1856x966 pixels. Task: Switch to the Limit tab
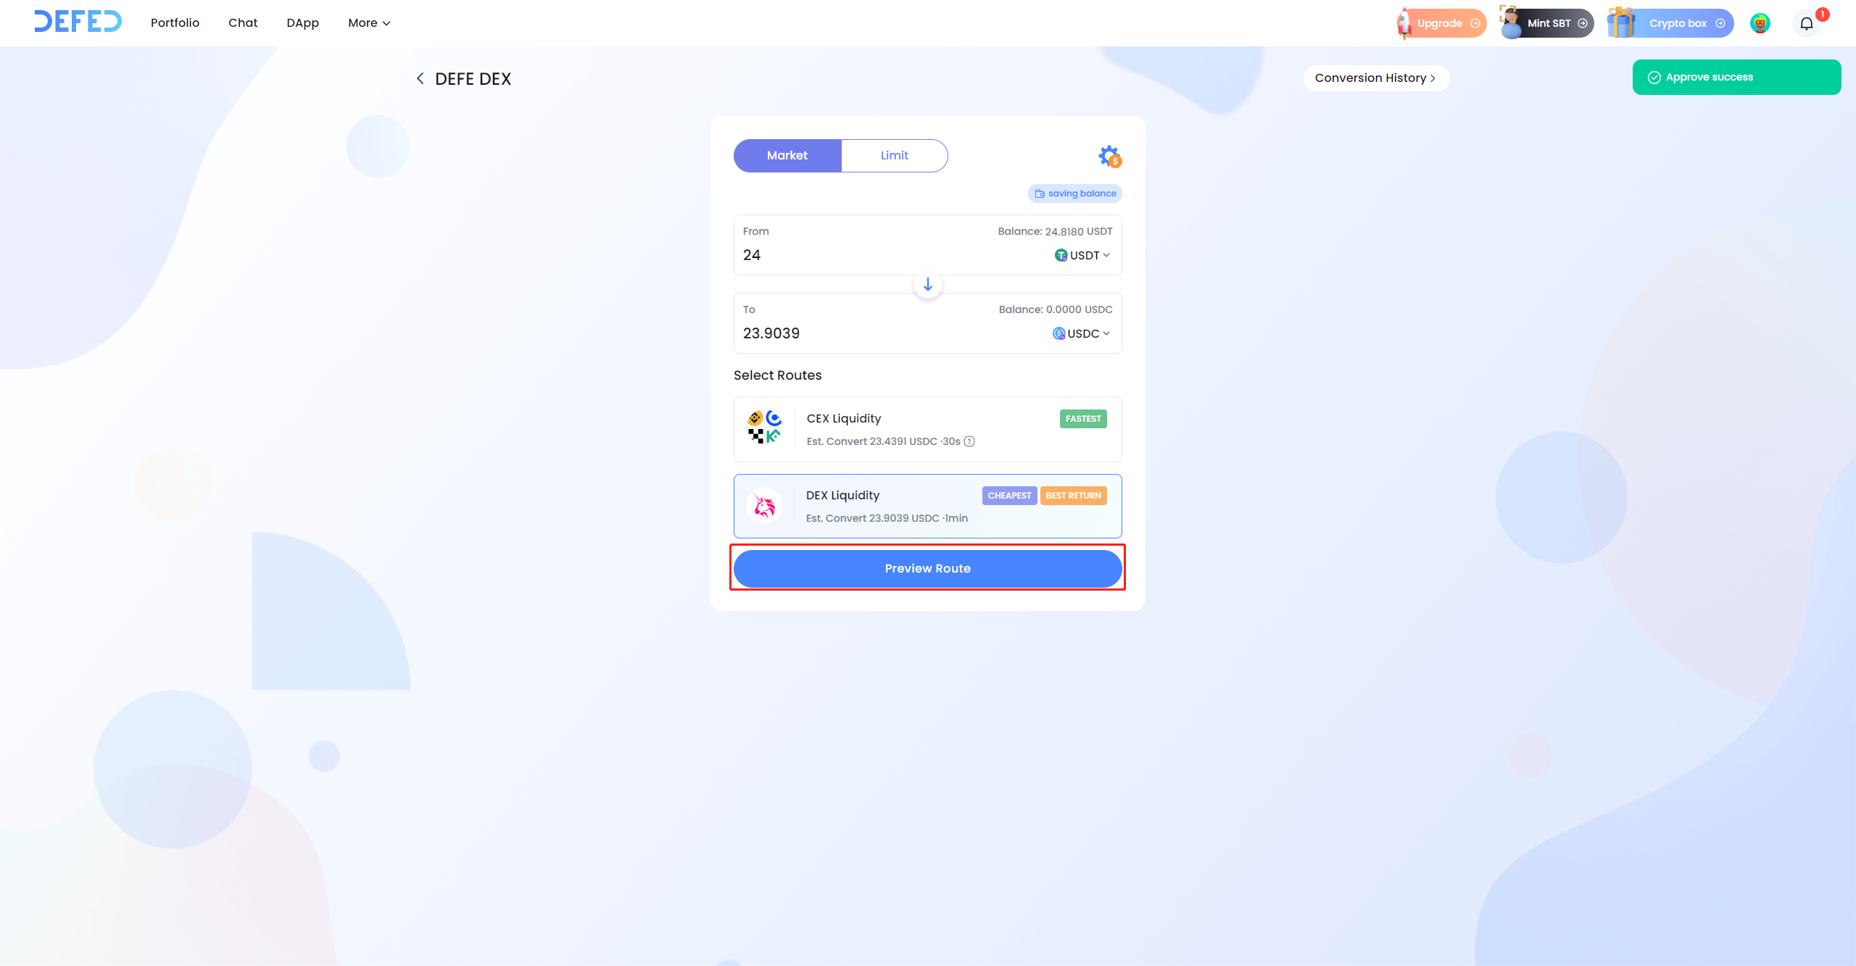pyautogui.click(x=894, y=155)
